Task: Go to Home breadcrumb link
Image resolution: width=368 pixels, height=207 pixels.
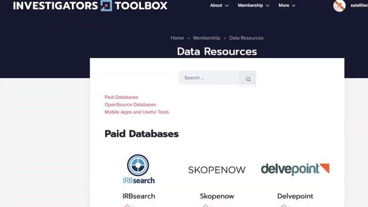Action: pos(177,38)
